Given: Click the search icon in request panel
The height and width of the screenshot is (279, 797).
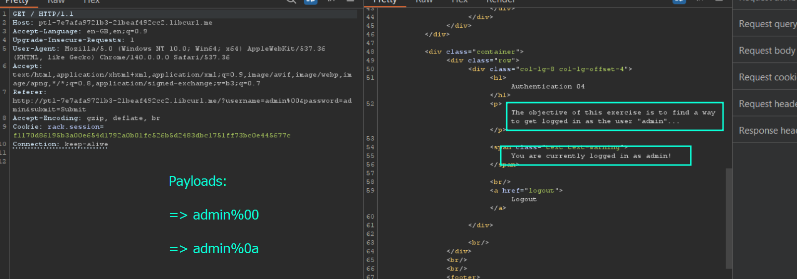Looking at the screenshot, I should click(291, 1).
